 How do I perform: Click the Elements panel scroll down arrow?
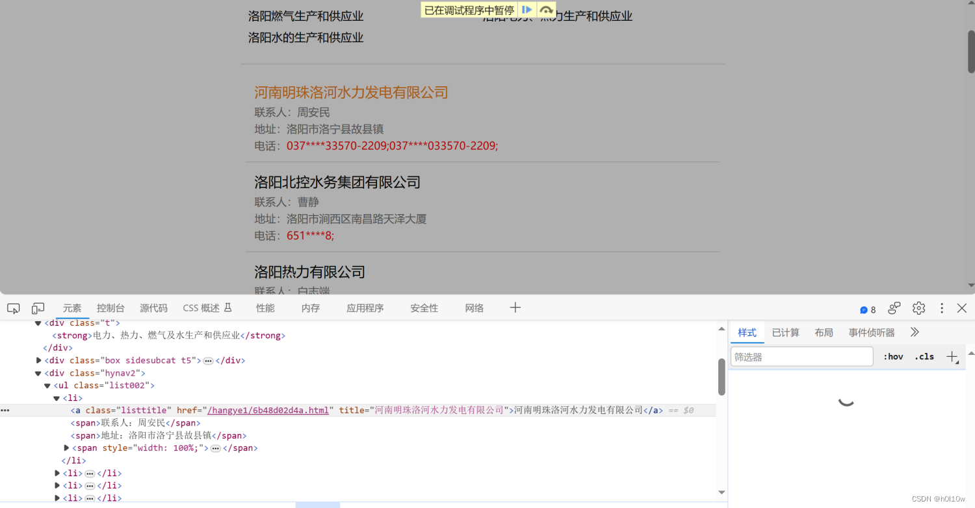coord(721,492)
